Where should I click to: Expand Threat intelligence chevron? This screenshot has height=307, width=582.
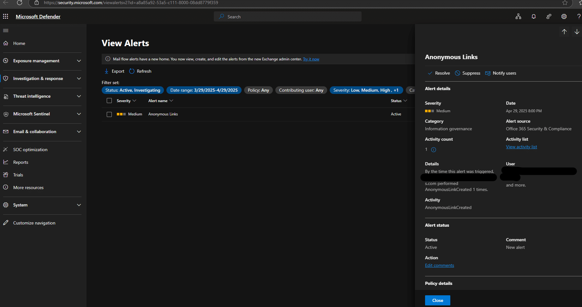pos(79,96)
